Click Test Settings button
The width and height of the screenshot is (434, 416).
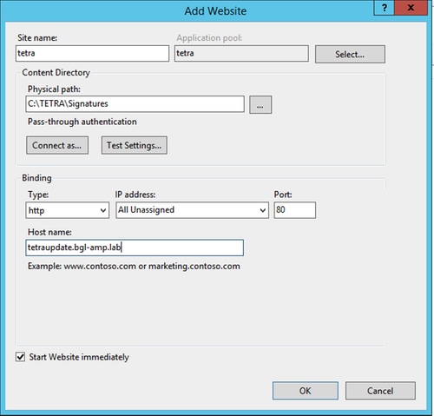click(x=135, y=145)
